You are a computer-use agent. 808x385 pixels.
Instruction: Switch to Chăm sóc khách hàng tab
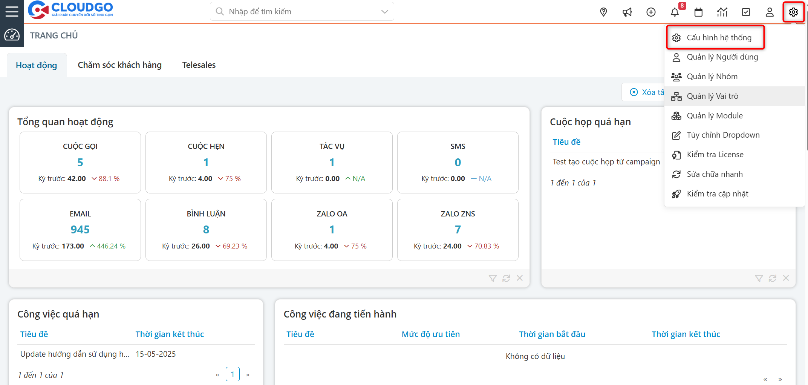tap(119, 65)
